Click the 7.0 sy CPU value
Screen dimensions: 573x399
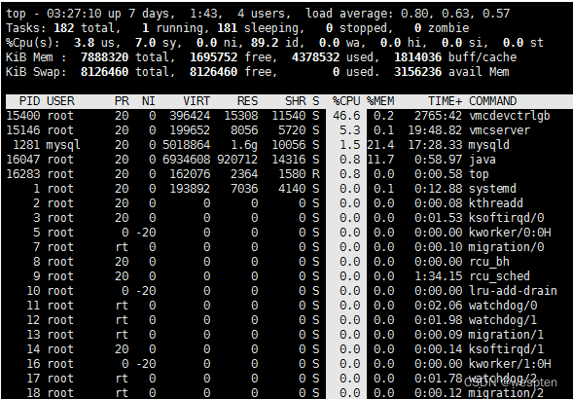coord(146,43)
